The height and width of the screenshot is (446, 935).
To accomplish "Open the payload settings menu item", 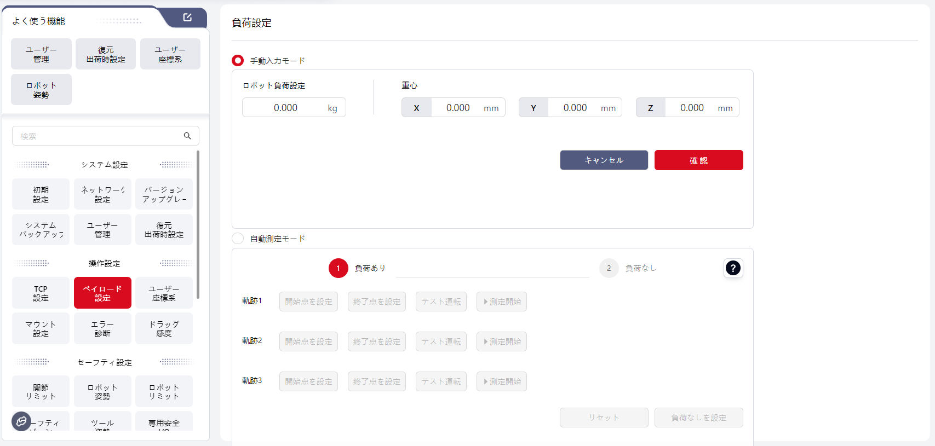I will [102, 293].
